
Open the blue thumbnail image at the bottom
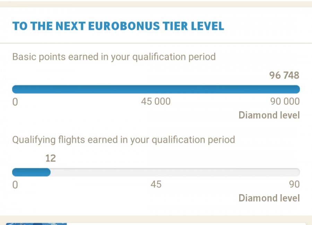pyautogui.click(x=36, y=223)
